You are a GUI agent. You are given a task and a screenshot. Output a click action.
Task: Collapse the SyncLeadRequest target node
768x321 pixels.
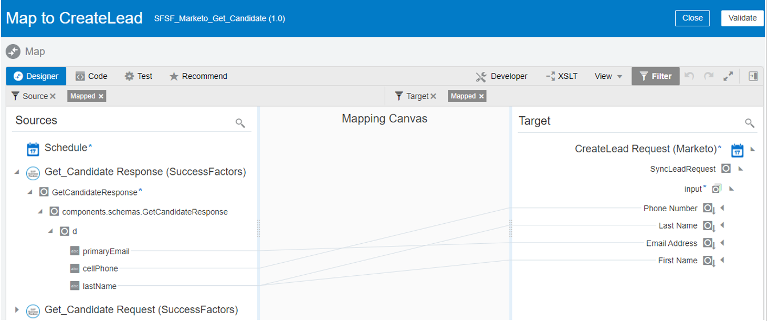[741, 169]
